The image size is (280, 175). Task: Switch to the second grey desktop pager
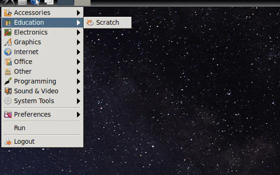[82, 3]
